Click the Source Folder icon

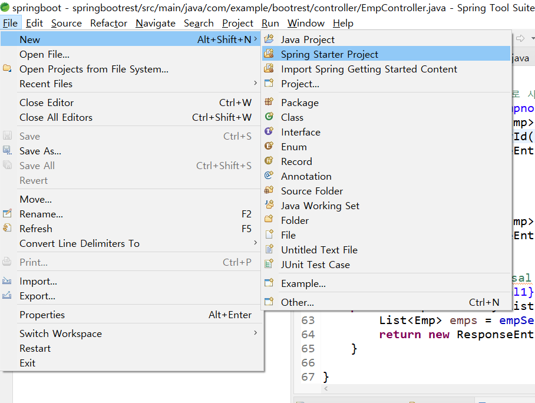coord(269,190)
